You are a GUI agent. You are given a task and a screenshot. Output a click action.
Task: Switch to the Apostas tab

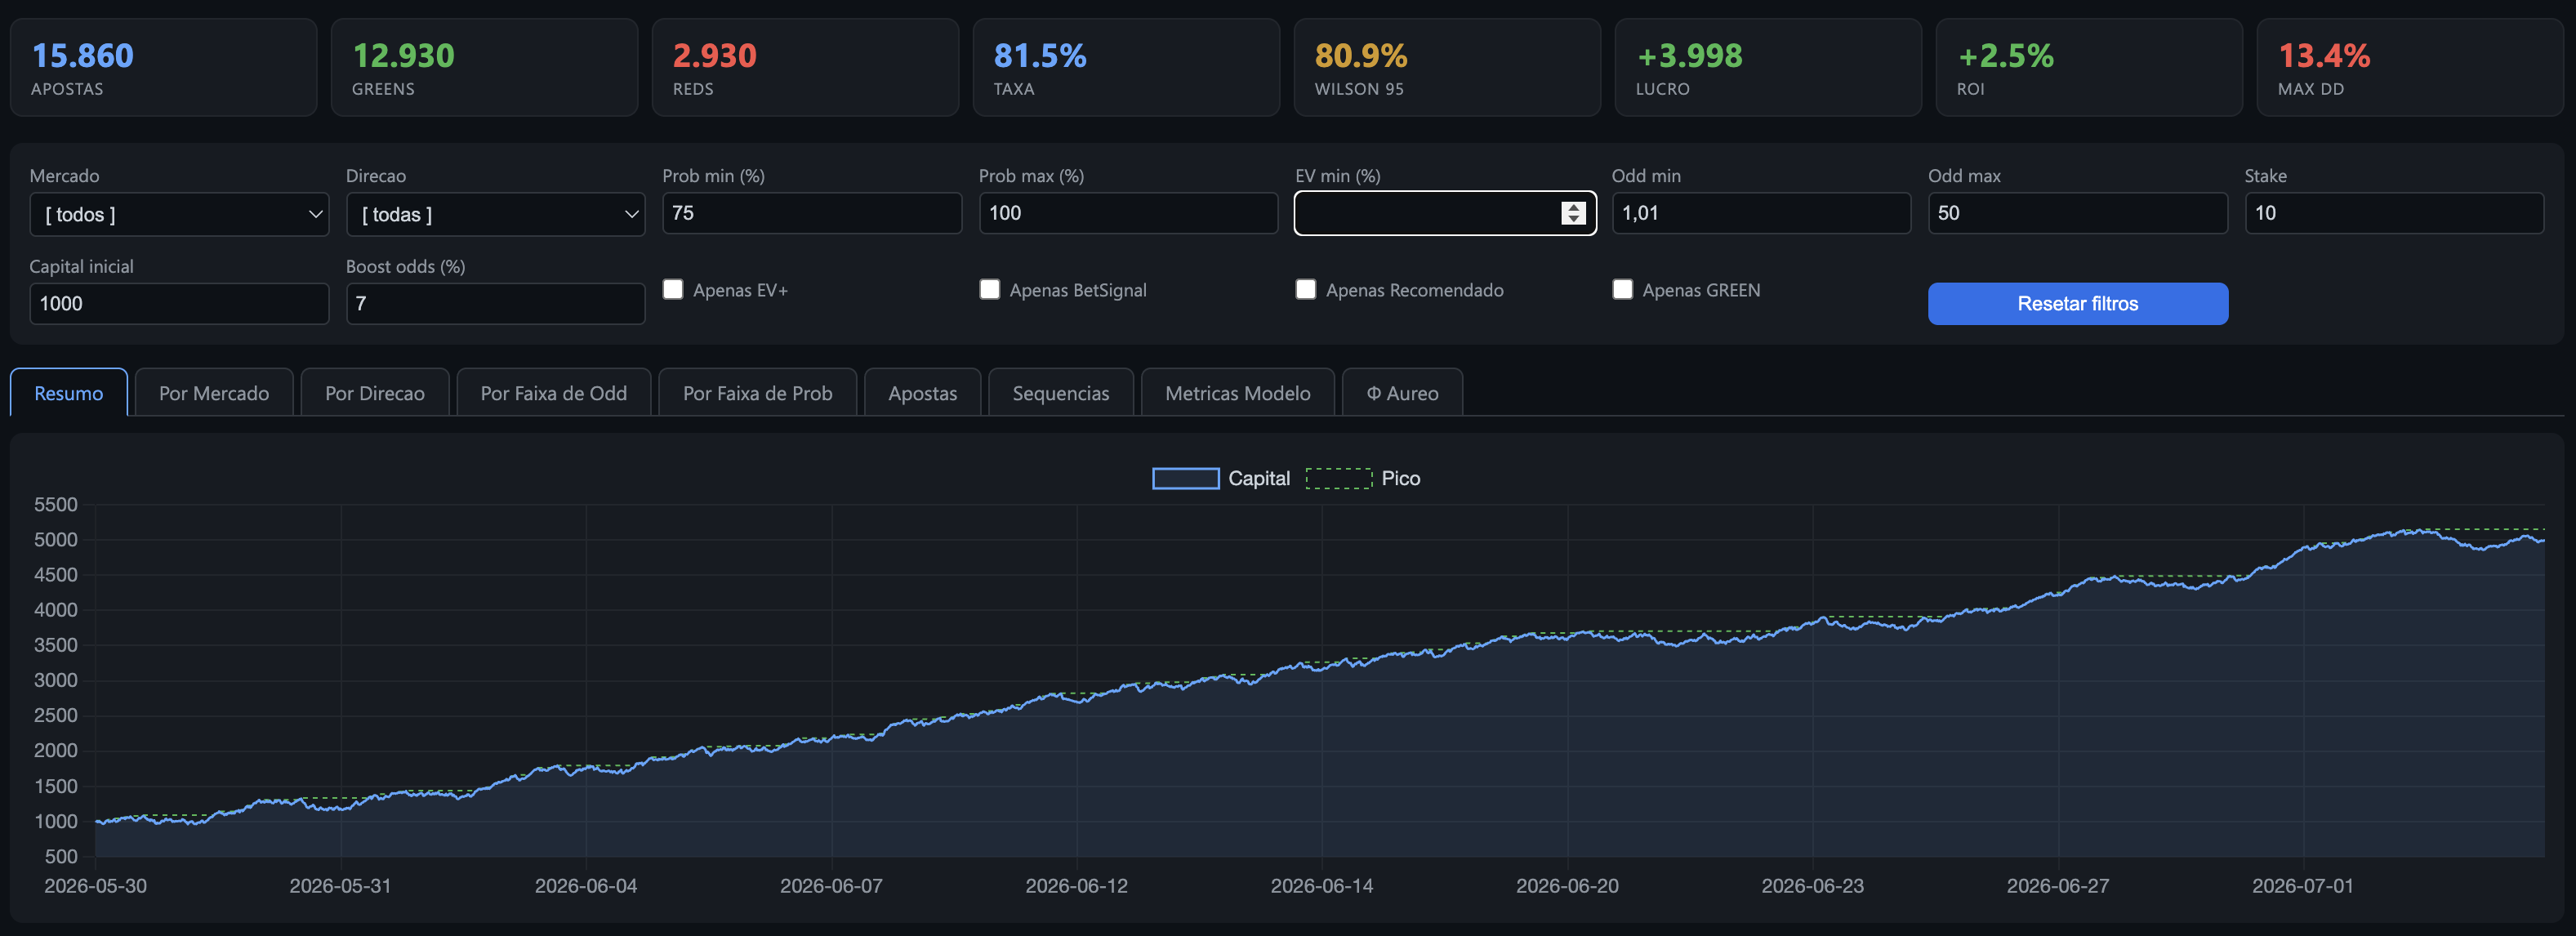tap(923, 393)
